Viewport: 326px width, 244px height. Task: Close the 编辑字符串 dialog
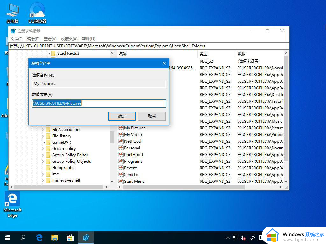click(164, 63)
